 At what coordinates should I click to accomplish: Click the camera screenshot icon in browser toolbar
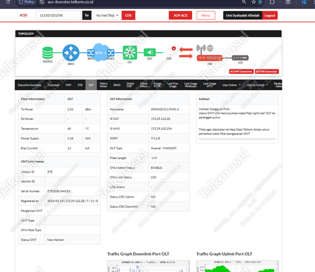coord(288,2)
